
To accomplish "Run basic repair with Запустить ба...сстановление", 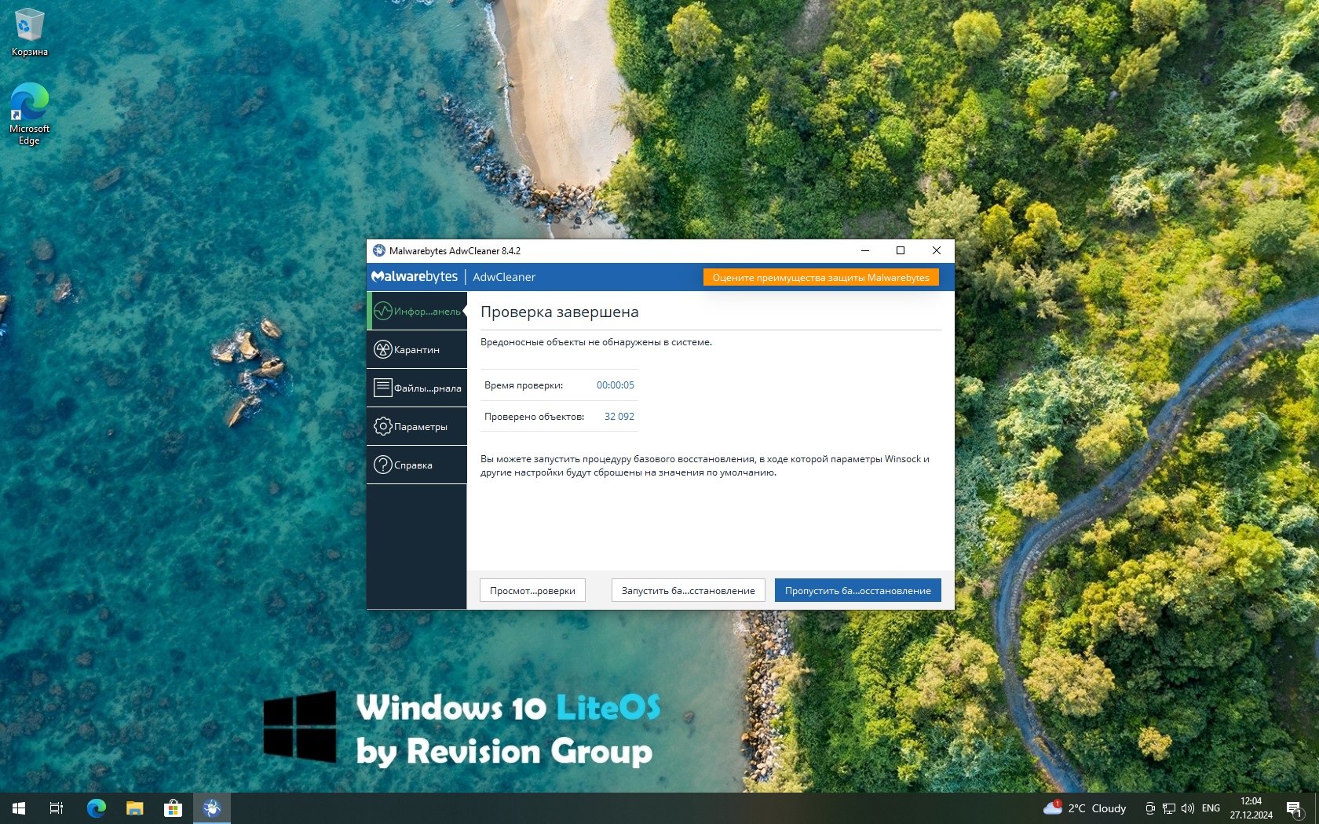I will (688, 591).
